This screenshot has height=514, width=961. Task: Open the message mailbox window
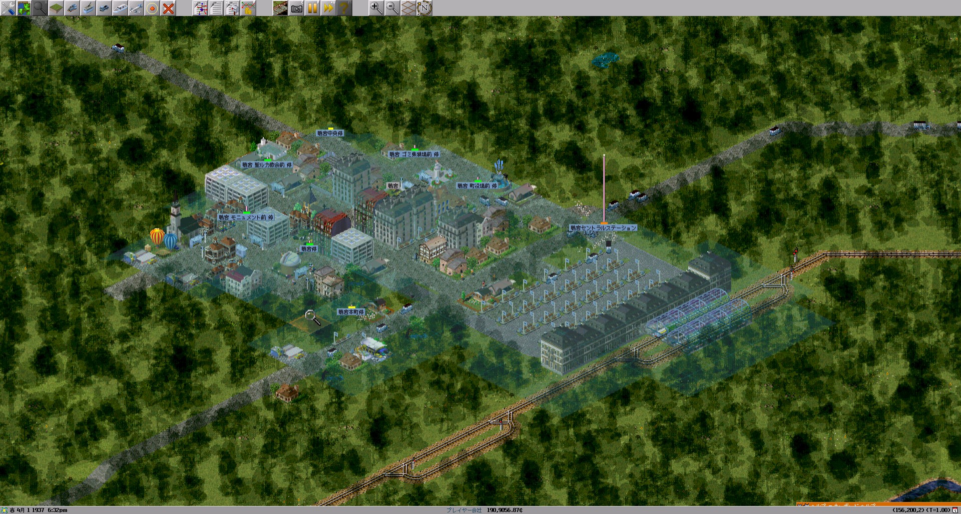point(232,8)
